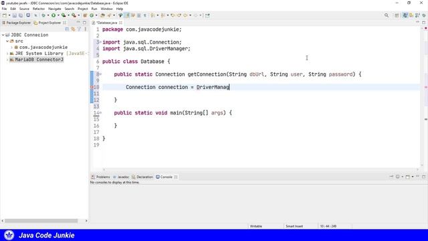The height and width of the screenshot is (241, 428).
Task: Click the Save toolbar icon
Action: (x=15, y=15)
